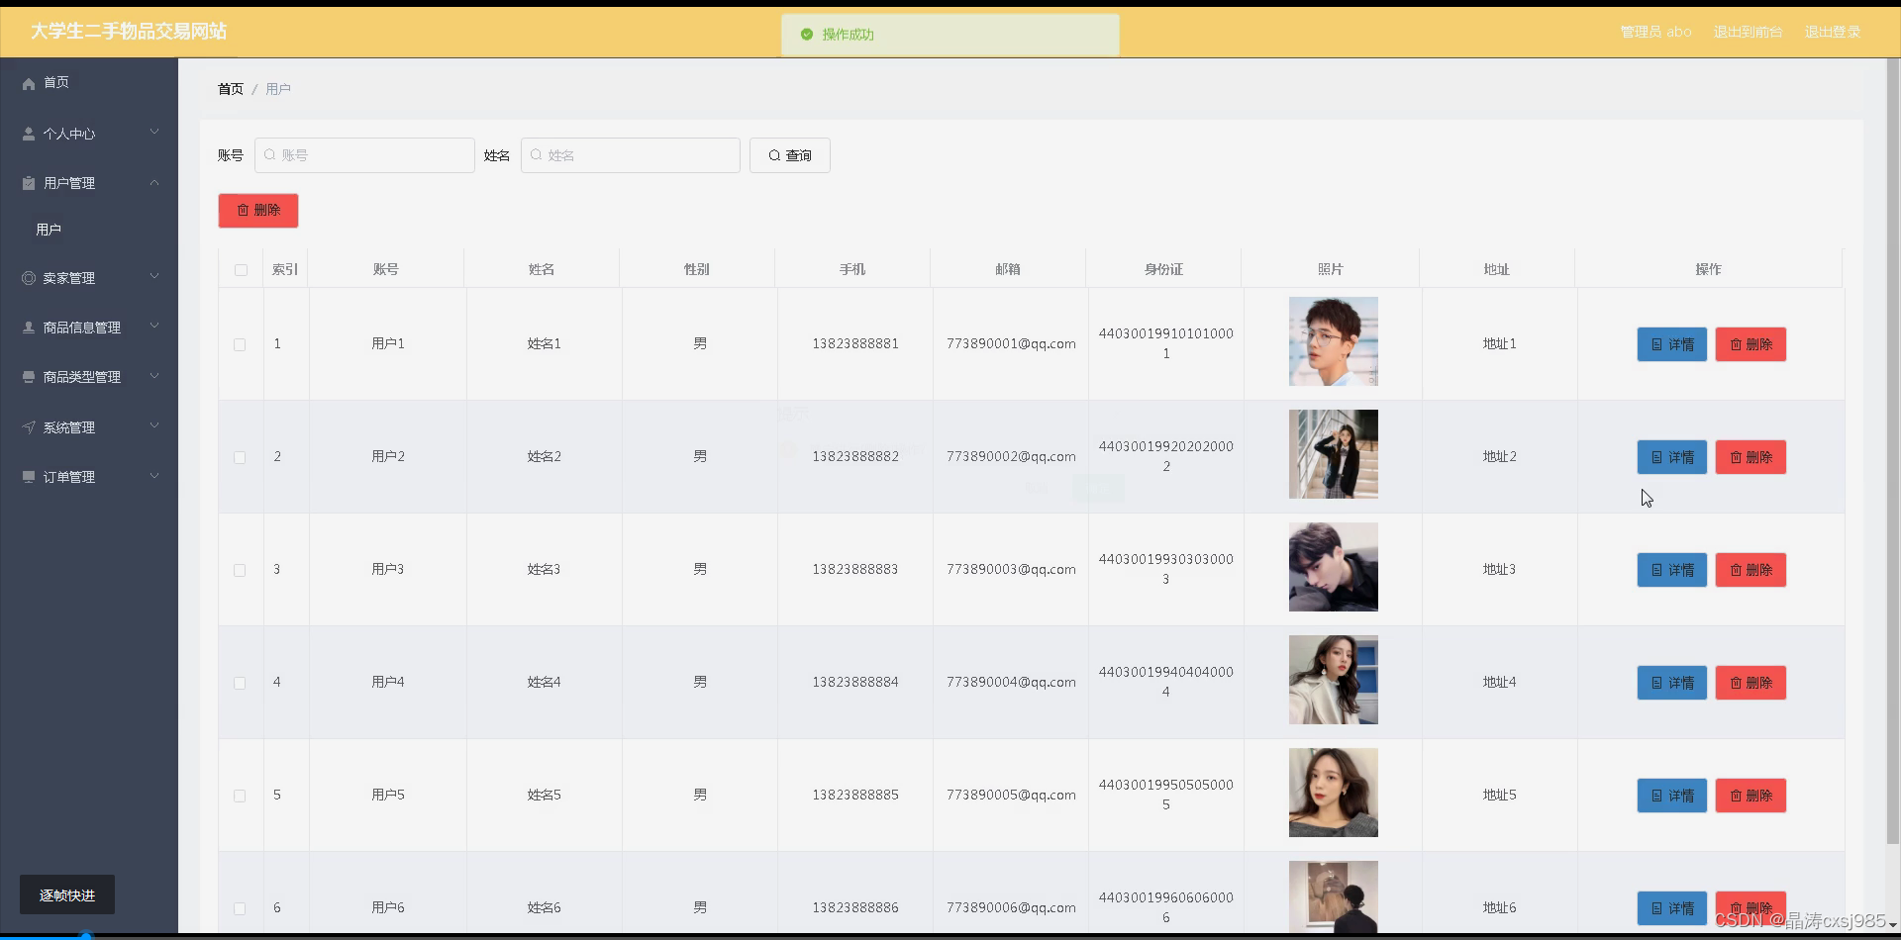
Task: Click the 逐帧快进 progress control at bottom
Action: tap(66, 893)
